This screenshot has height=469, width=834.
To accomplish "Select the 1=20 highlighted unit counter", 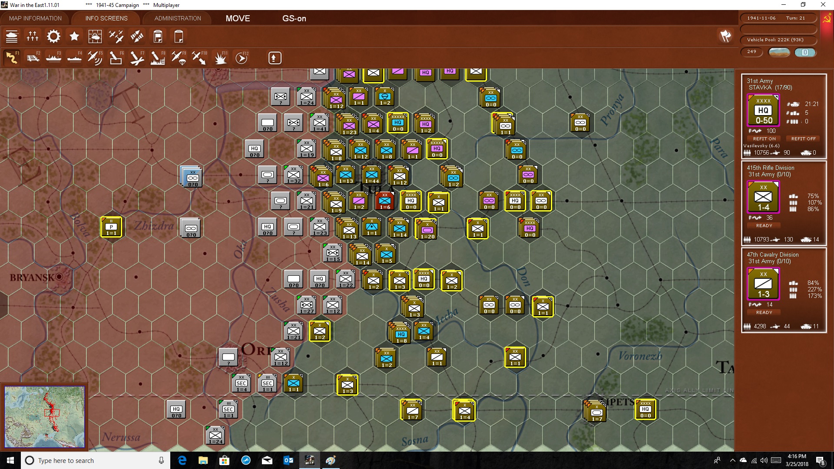I will click(x=427, y=229).
